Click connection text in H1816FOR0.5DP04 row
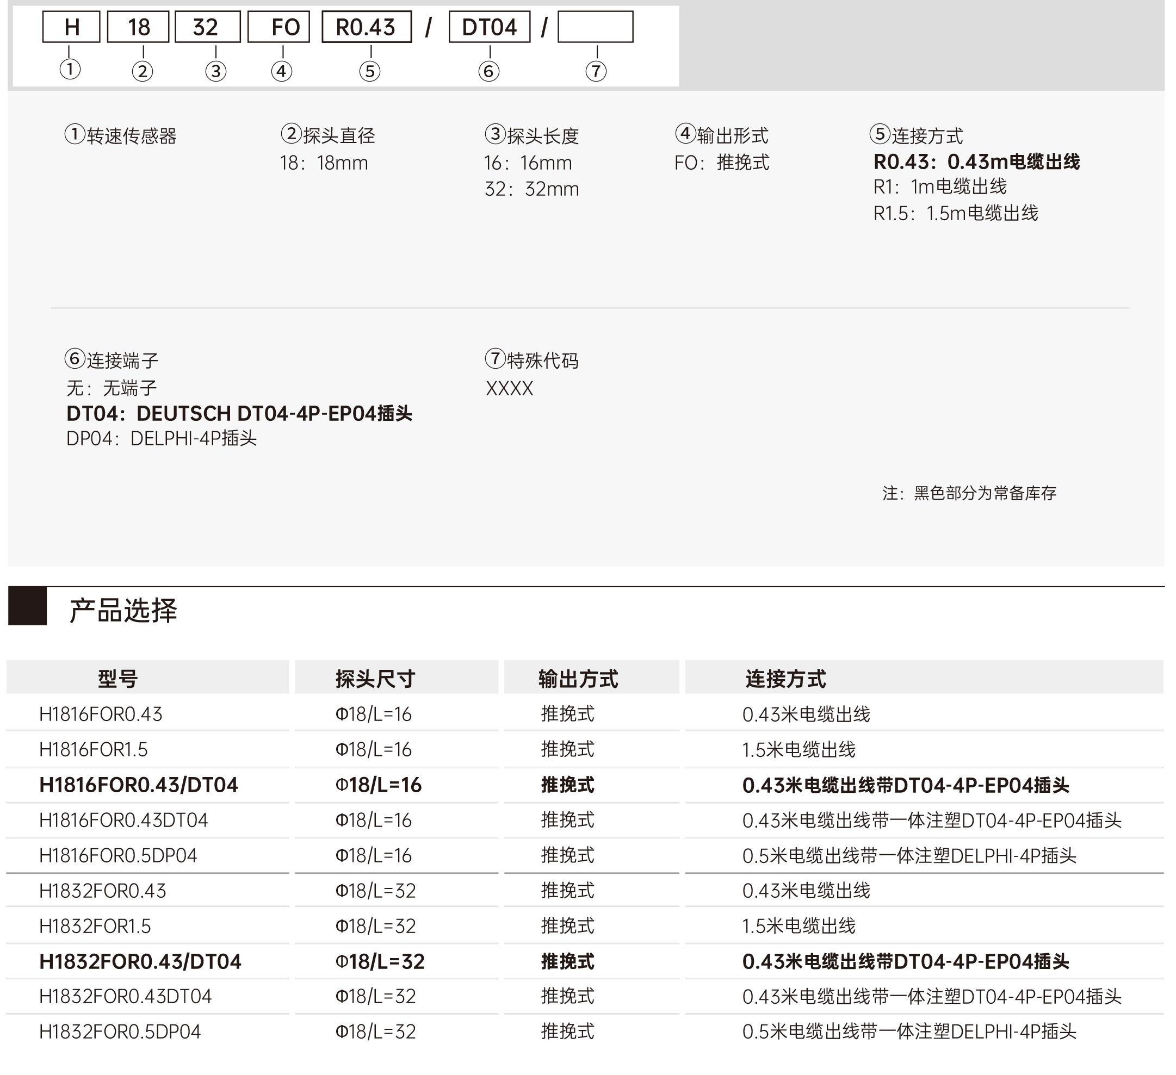Viewport: 1176px width, 1075px height. [x=909, y=856]
